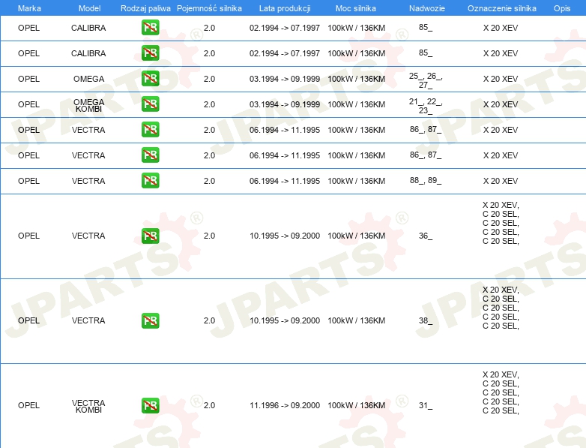
Task: Click '03.1994 -> 09.1999' in the OMEGA KOMBI row
Action: click(285, 104)
